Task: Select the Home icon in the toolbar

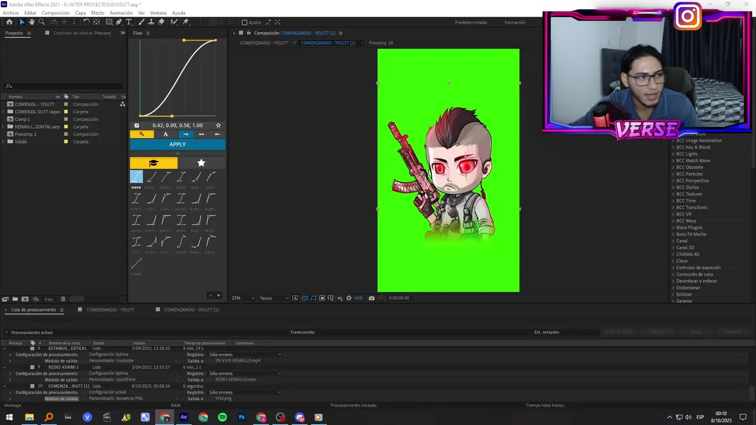Action: click(9, 22)
